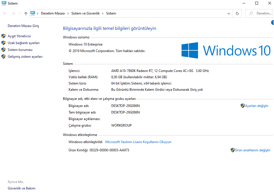Open Gelişmiş sistem ayarları

coord(25,57)
